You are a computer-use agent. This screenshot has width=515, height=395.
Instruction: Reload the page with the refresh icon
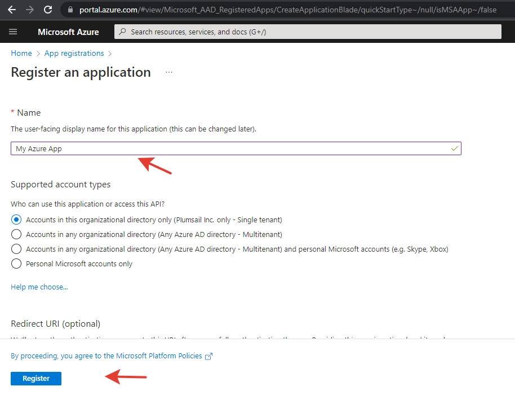point(48,10)
